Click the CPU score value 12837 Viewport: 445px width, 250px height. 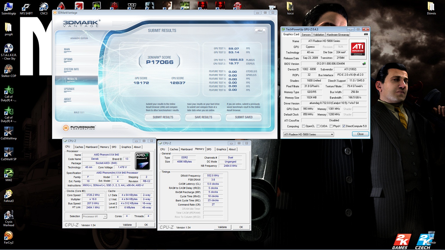178,83
